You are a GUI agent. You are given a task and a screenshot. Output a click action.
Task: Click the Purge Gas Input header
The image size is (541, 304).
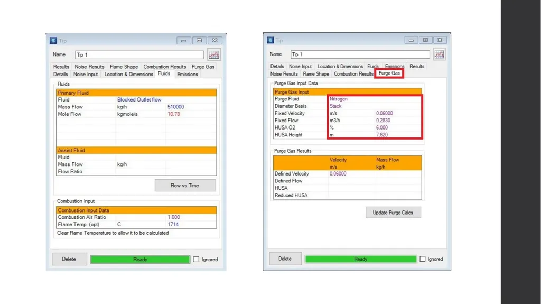pyautogui.click(x=347, y=92)
